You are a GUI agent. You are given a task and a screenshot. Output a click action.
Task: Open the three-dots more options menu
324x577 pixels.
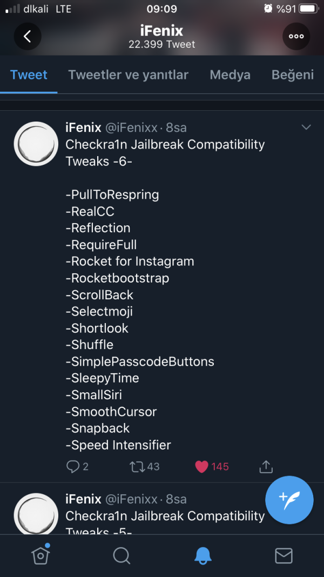tap(296, 36)
